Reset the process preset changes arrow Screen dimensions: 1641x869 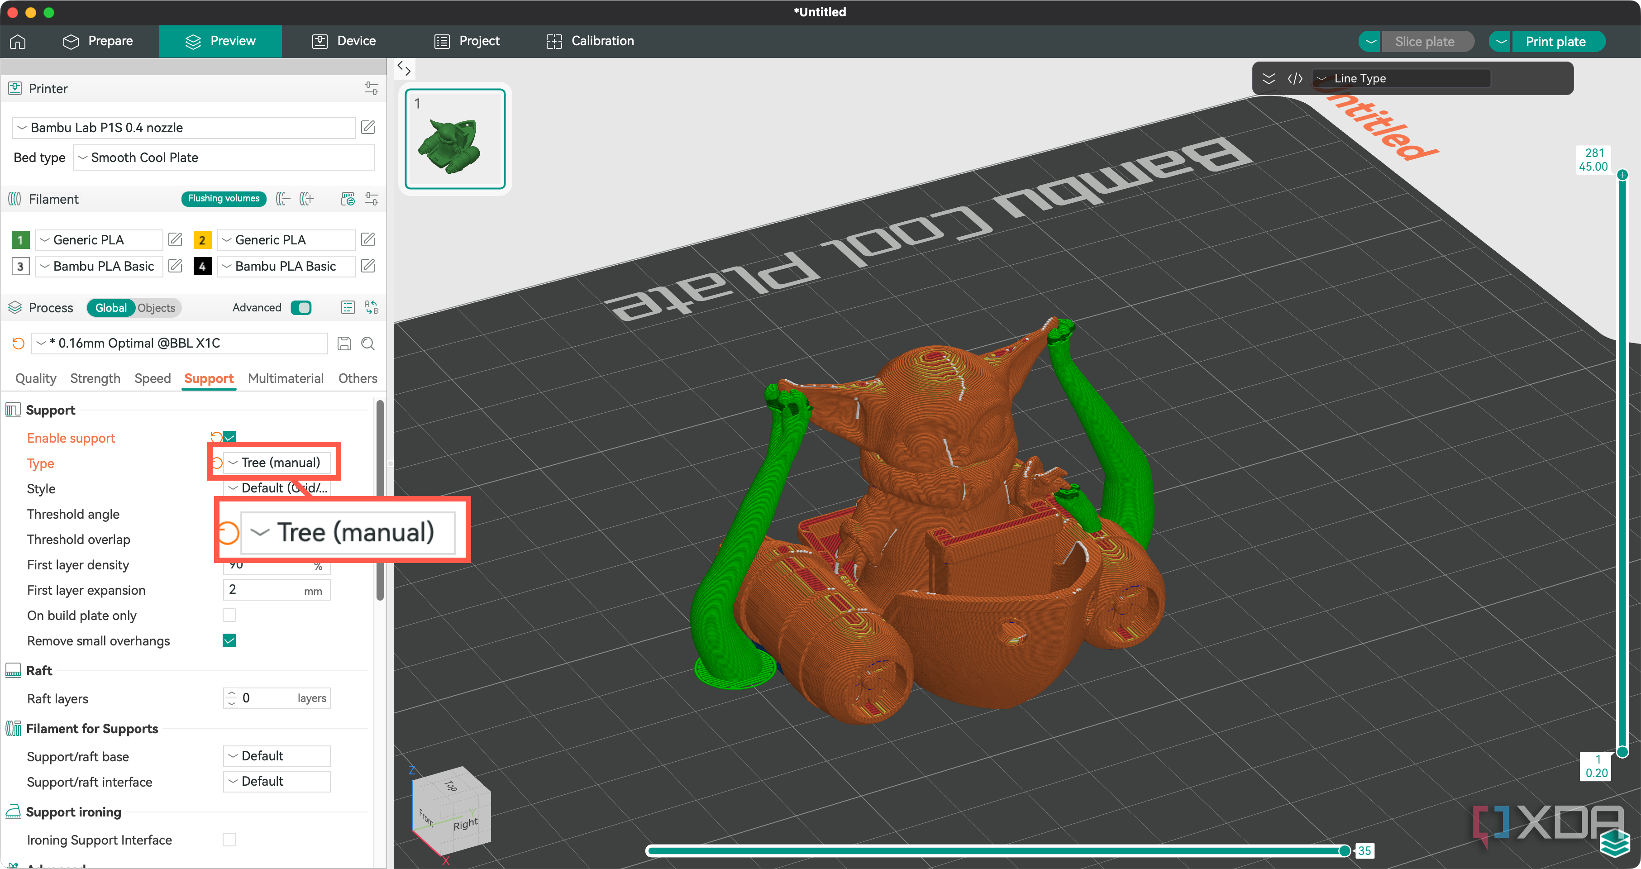[x=18, y=344]
